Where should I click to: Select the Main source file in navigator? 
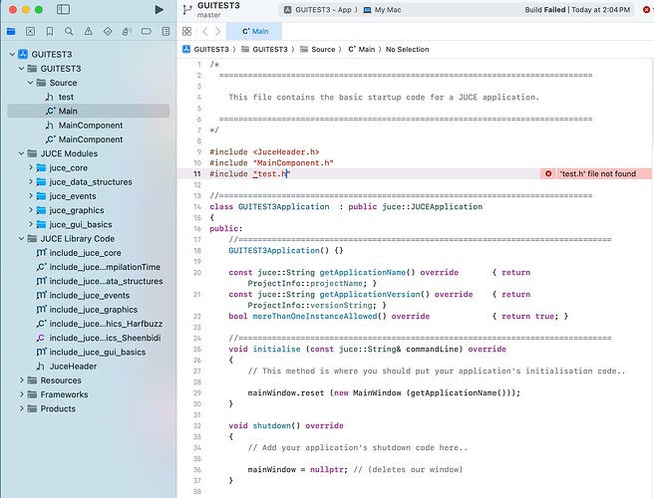pos(89,111)
